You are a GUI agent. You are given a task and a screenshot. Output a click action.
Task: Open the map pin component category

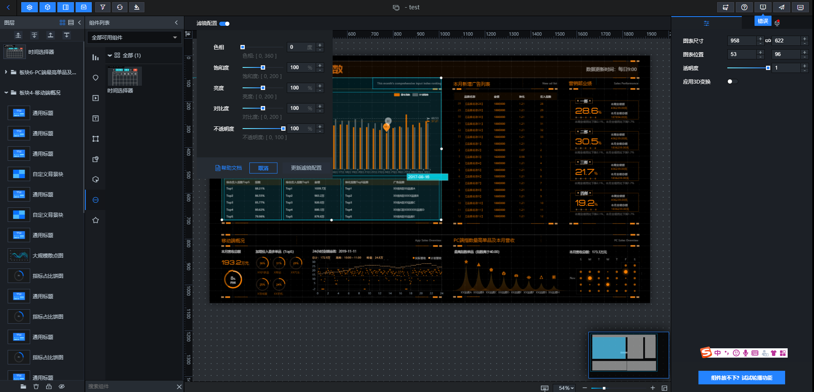point(96,78)
